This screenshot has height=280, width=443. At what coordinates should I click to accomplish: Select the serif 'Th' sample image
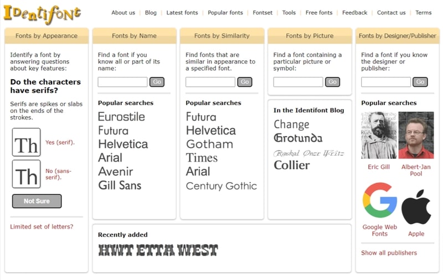point(27,143)
